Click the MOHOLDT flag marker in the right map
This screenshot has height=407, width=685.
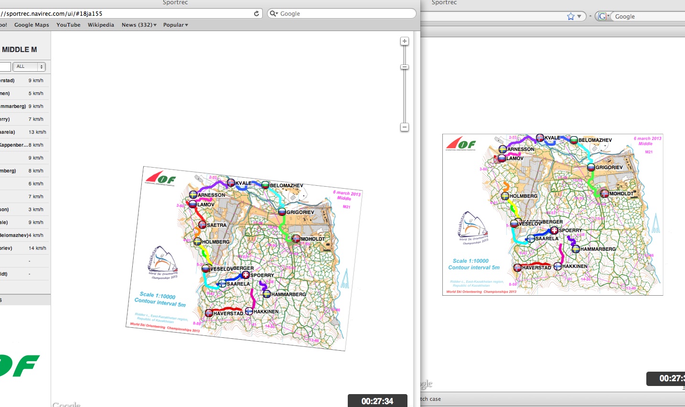tap(605, 194)
